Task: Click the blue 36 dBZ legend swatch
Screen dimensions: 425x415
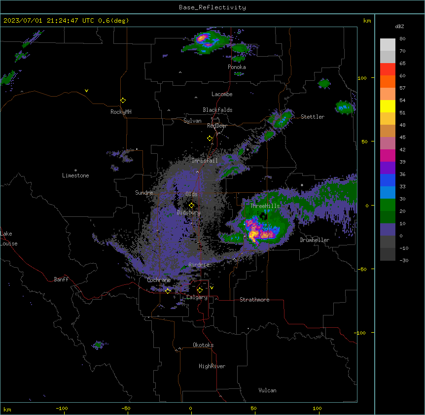Action: (388, 180)
